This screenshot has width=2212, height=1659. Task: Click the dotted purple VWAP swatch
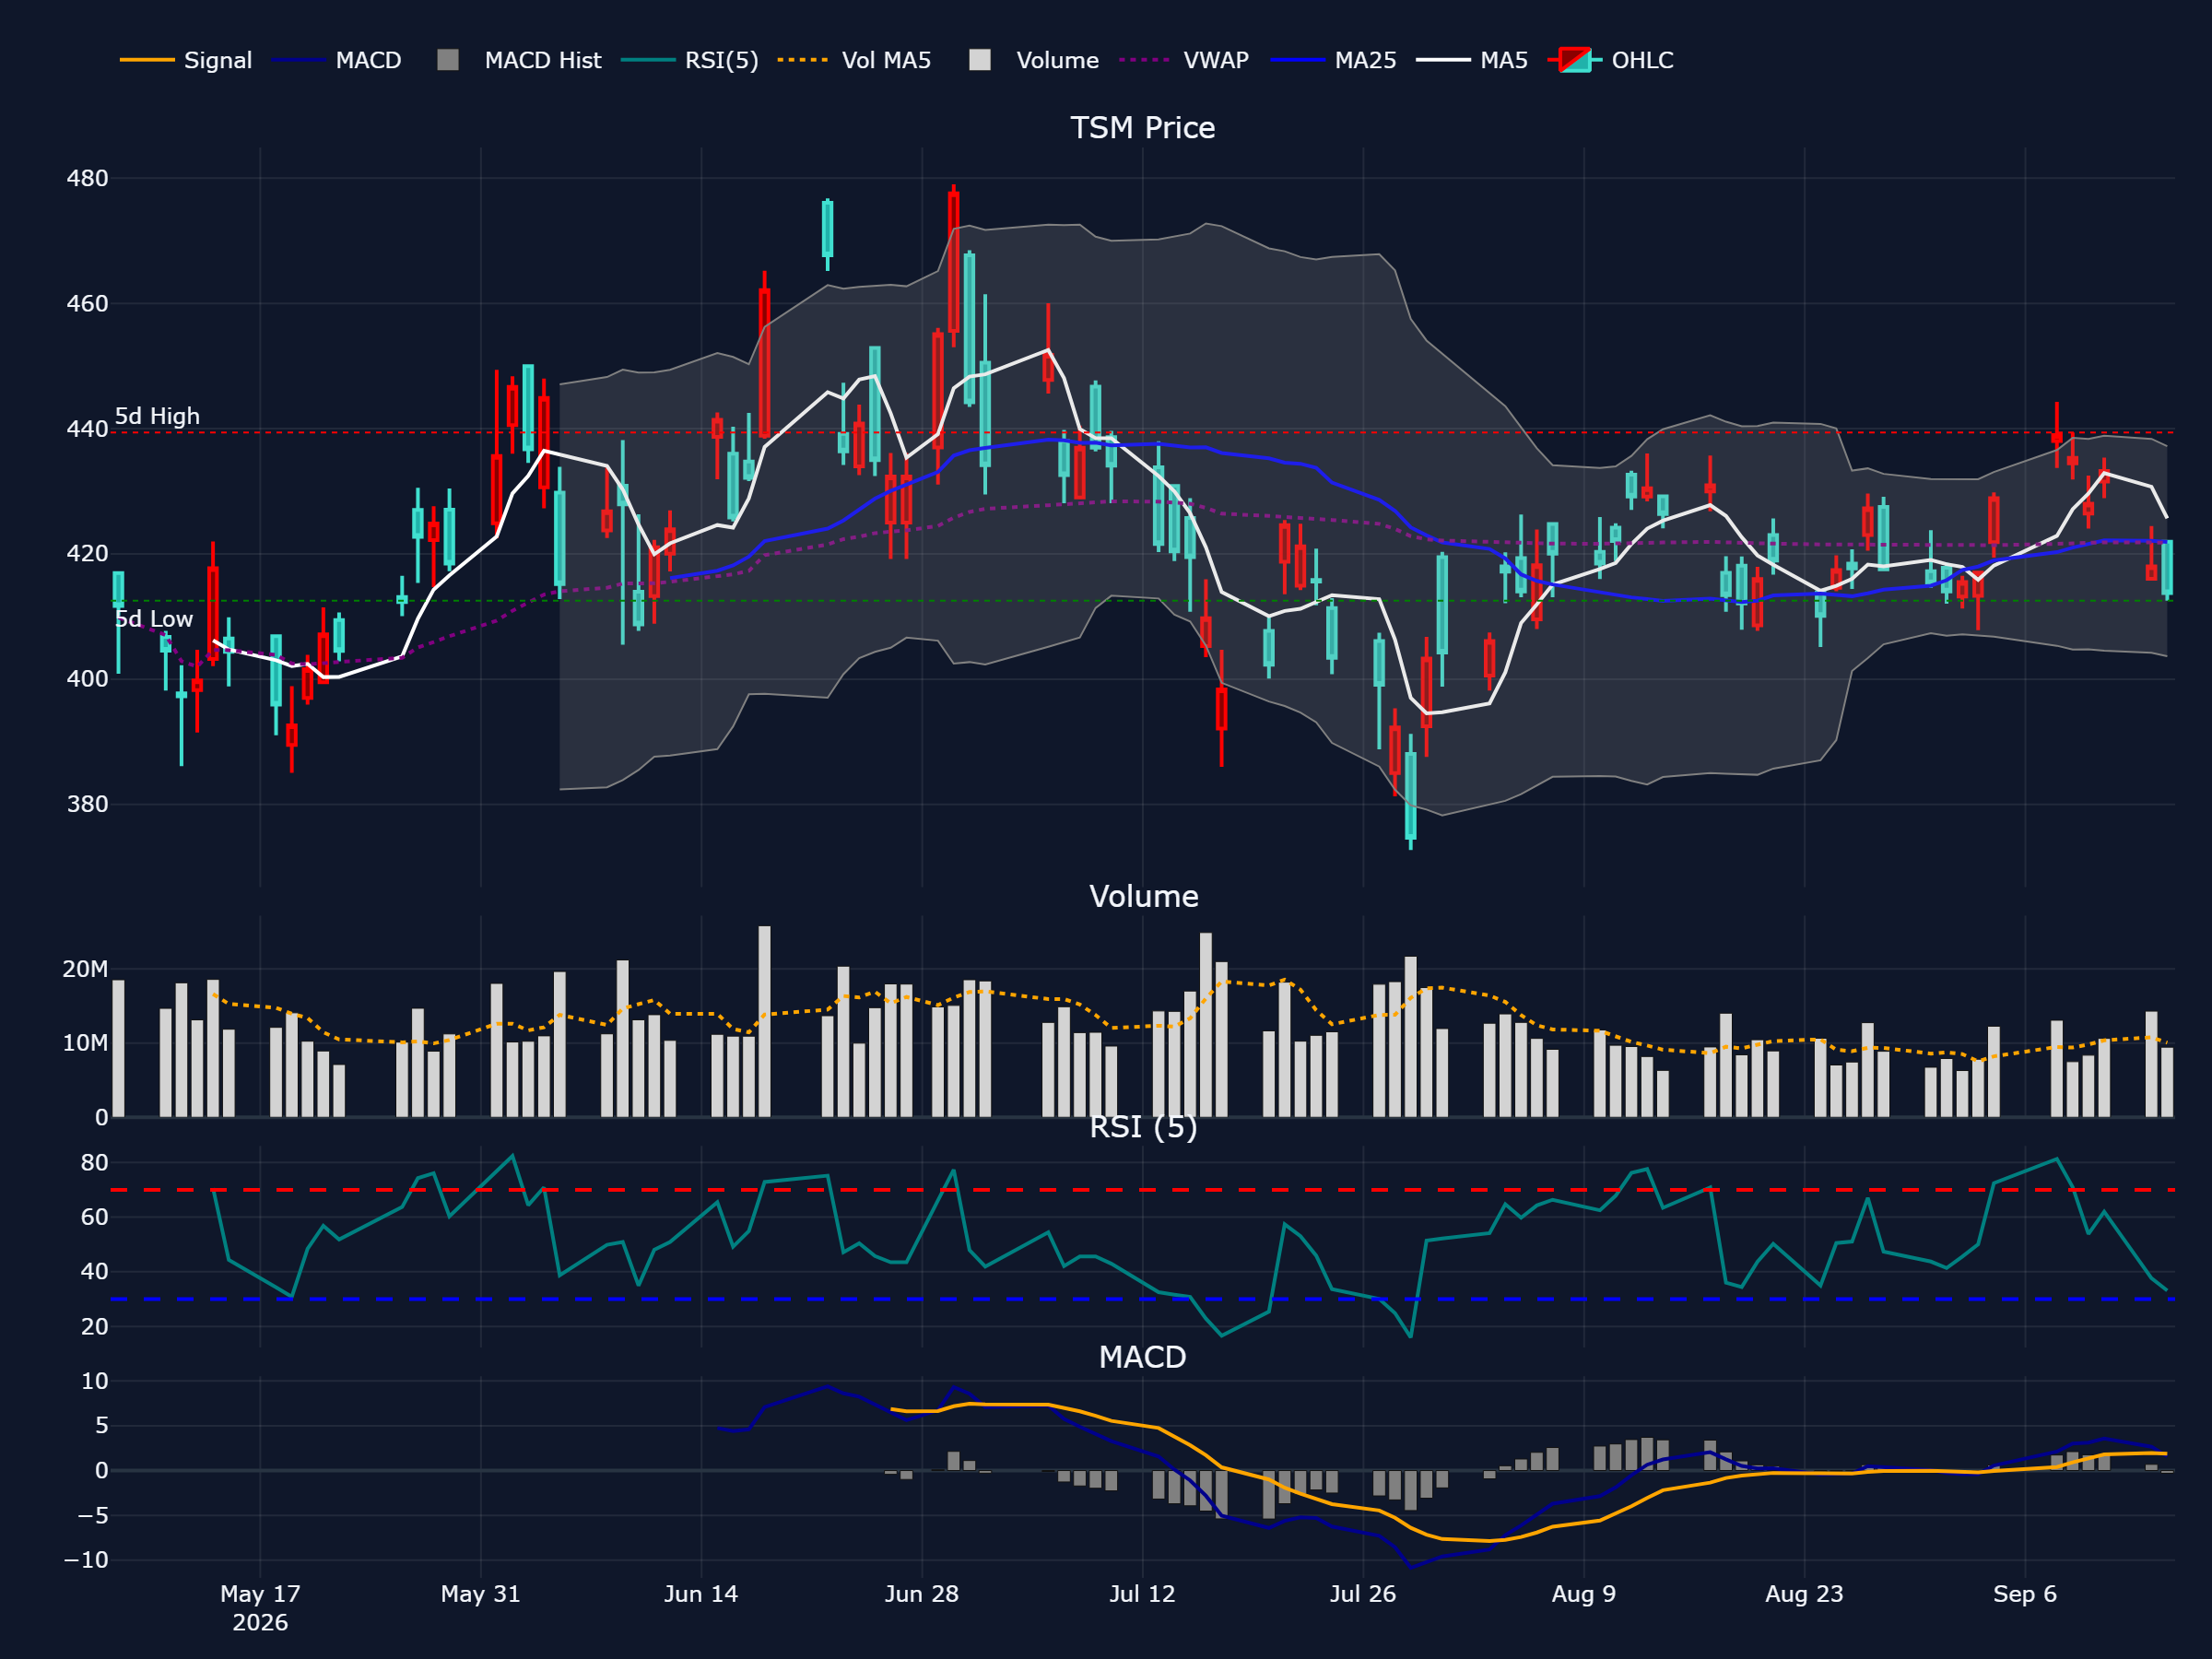pyautogui.click(x=1145, y=60)
